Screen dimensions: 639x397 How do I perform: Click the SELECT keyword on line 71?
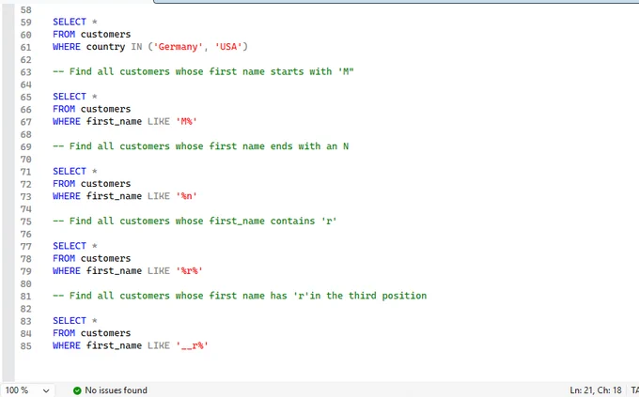70,172
